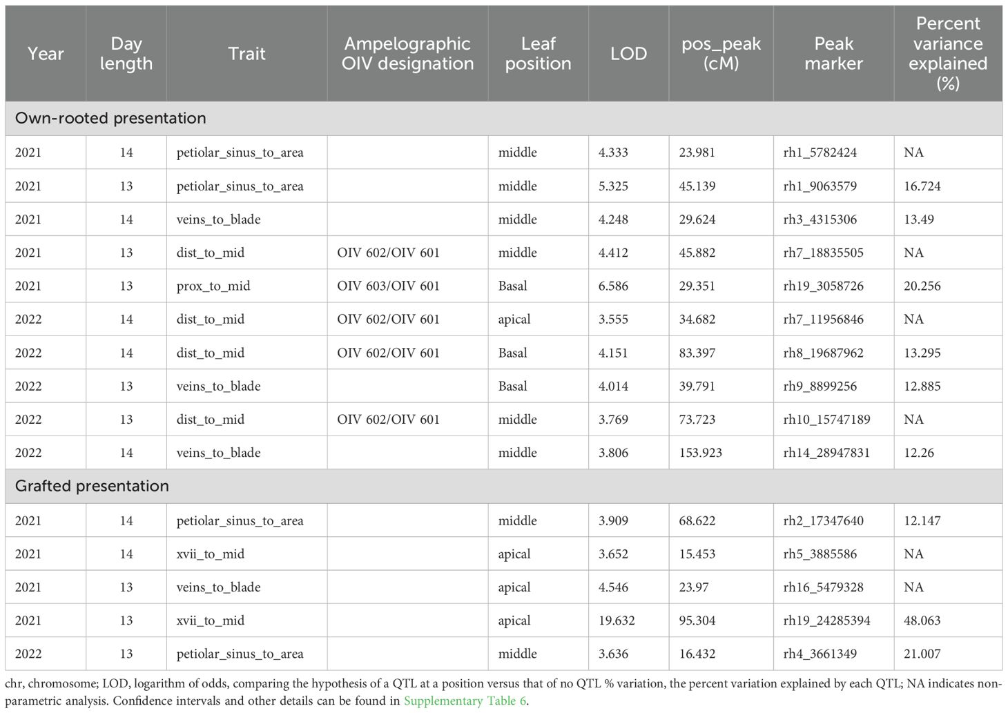Click the pos_peak (cM) column header
Viewport: 1008px width, 713px height.
click(x=721, y=54)
